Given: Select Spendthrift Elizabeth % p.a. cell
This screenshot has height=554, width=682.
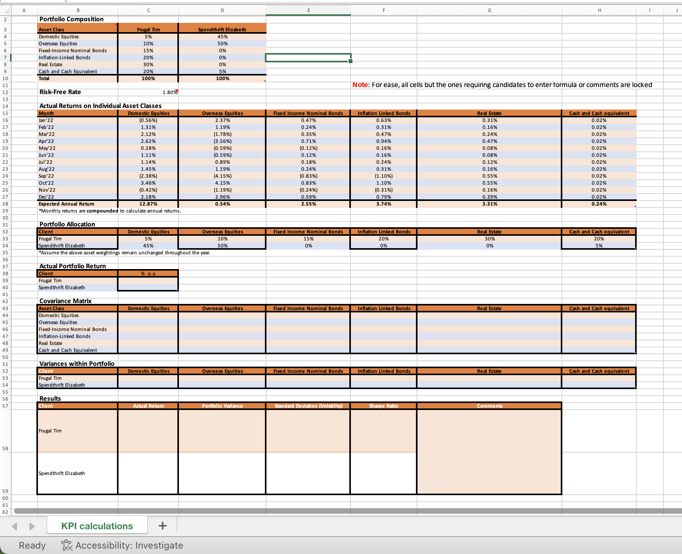Looking at the screenshot, I should pyautogui.click(x=148, y=287).
